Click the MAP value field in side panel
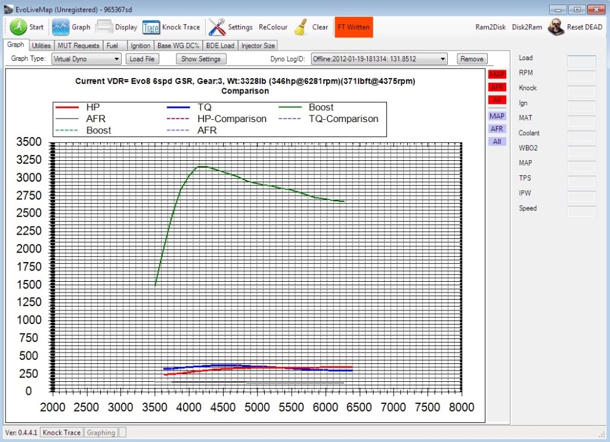The image size is (610, 442). 581,166
